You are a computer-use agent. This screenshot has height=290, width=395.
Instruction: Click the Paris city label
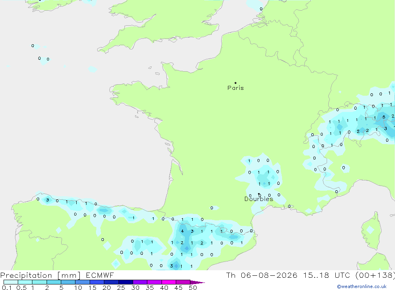click(235, 88)
